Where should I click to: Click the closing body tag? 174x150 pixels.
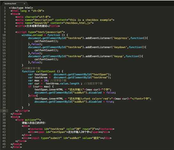pos(16,144)
